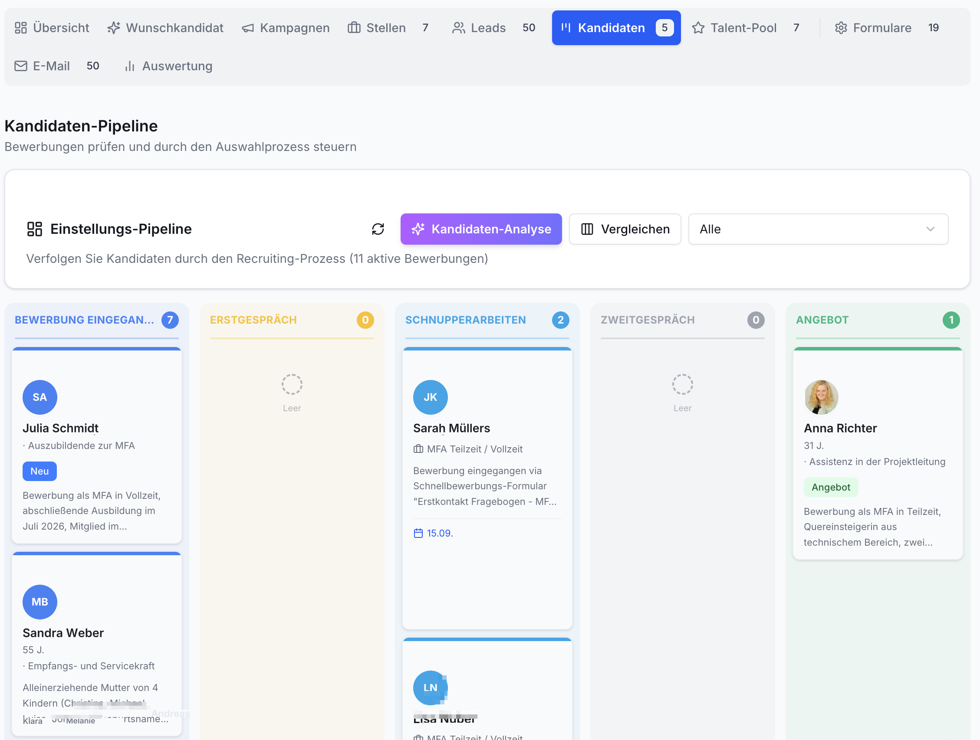The height and width of the screenshot is (740, 980).
Task: Open Anna Richter's candidate name
Action: 840,428
